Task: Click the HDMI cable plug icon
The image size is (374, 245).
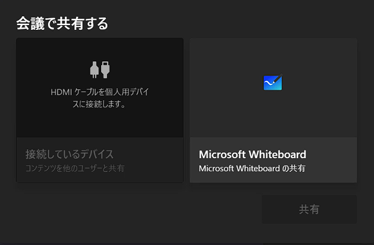Action: pos(100,69)
